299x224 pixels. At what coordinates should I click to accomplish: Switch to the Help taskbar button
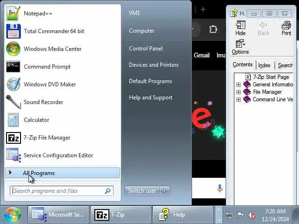183,215
